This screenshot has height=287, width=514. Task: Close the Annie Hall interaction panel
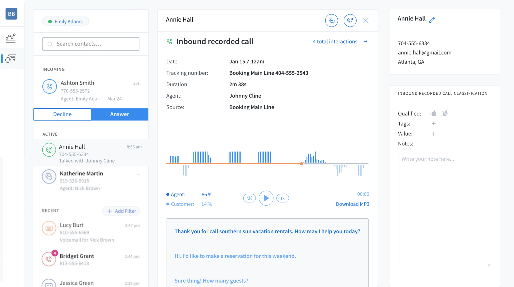[x=366, y=21]
